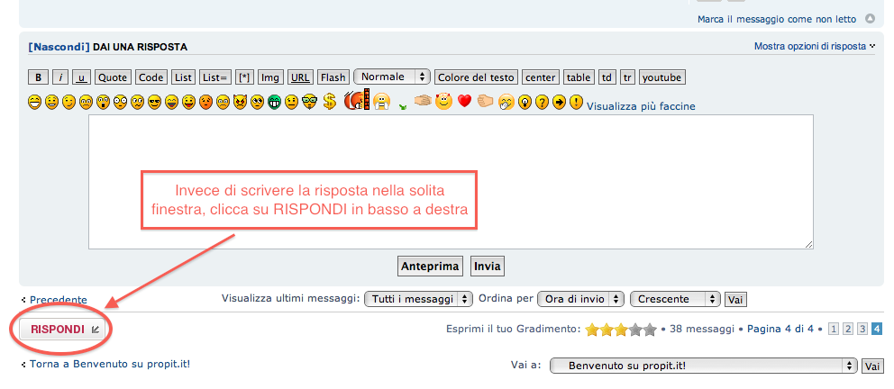Toggle bold formatting with B button
This screenshot has width=894, height=389.
click(38, 77)
